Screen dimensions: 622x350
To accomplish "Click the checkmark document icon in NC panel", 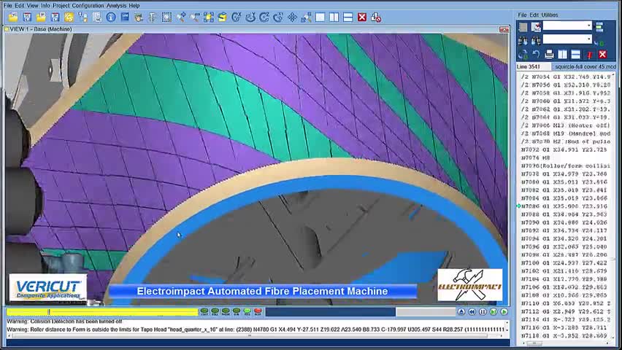I will [x=536, y=27].
